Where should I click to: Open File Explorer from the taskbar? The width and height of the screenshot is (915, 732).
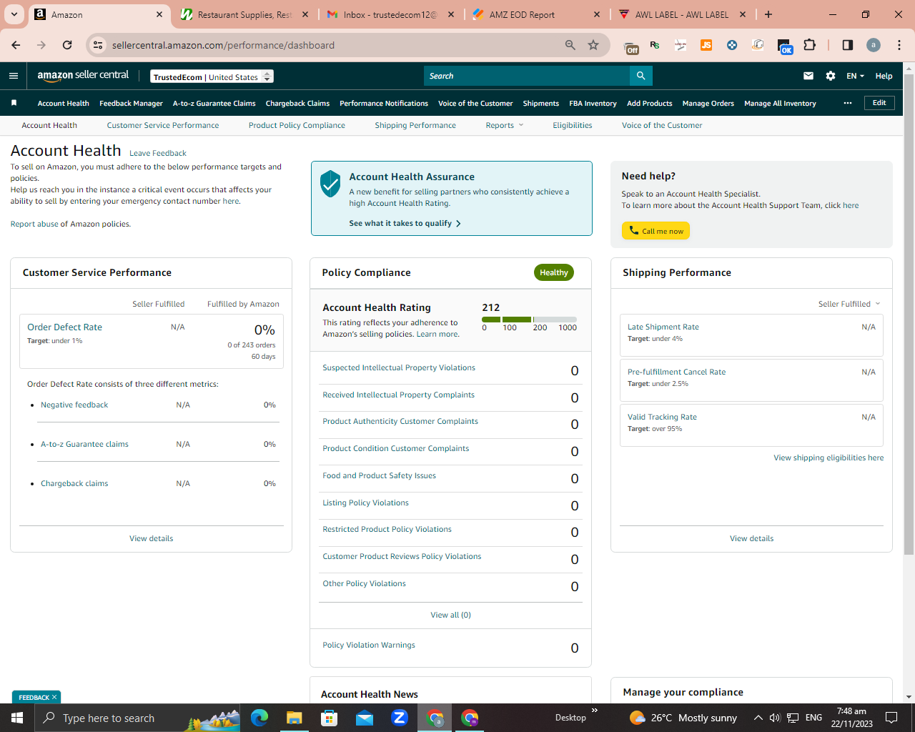click(295, 718)
